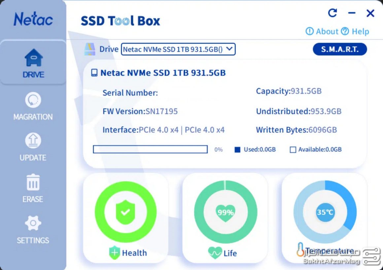Screen dimensions: 383x270
Task: Click the Netac logo
Action: [33, 19]
